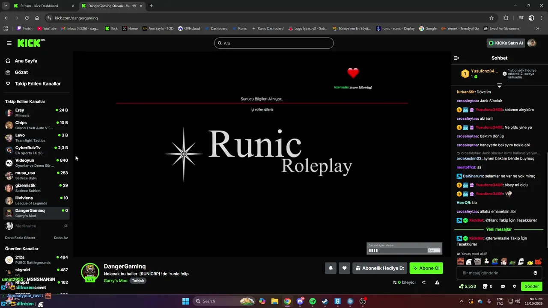This screenshot has height=308, width=548.
Task: Click Yusufcnz34 in gift leaderboard
Action: pos(484,71)
